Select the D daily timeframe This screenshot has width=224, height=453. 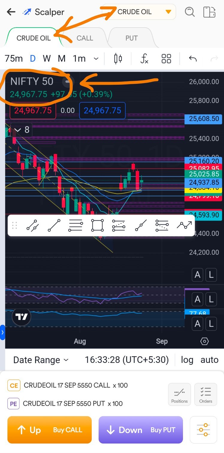click(x=33, y=59)
